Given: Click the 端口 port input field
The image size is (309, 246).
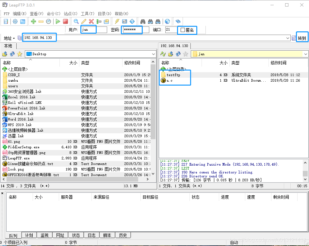Looking at the screenshot, I should tap(171, 30).
